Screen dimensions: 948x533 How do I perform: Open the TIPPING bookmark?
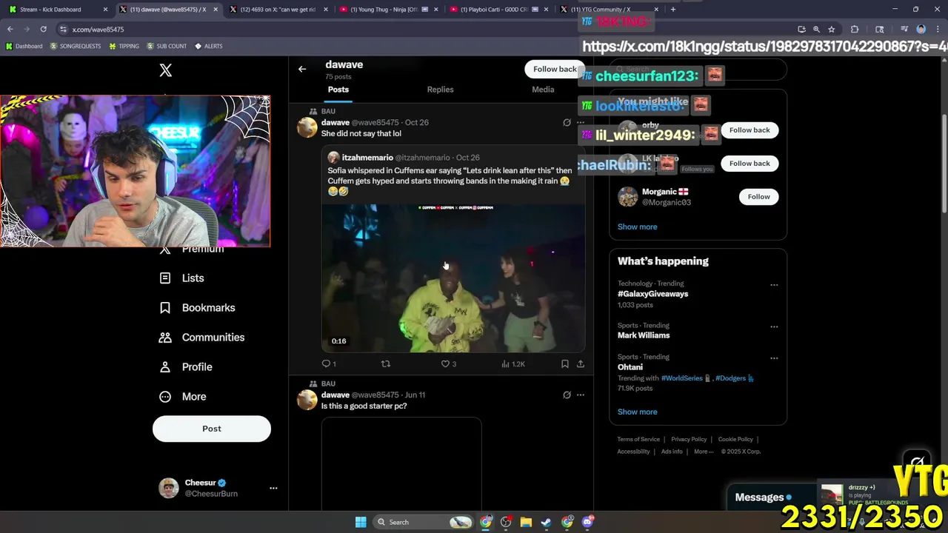coord(124,46)
